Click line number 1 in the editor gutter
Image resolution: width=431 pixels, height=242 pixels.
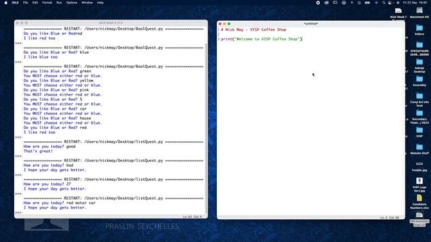point(218,30)
